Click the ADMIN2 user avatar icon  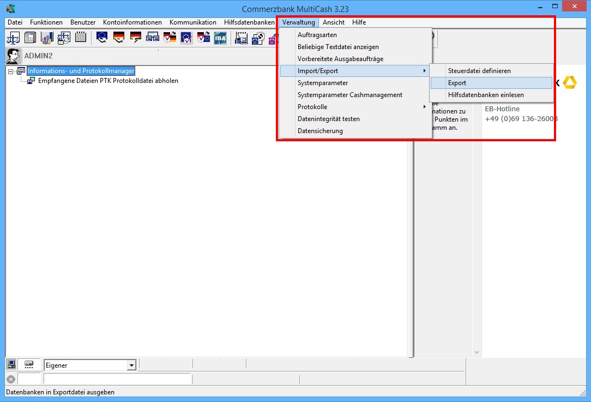coord(13,56)
